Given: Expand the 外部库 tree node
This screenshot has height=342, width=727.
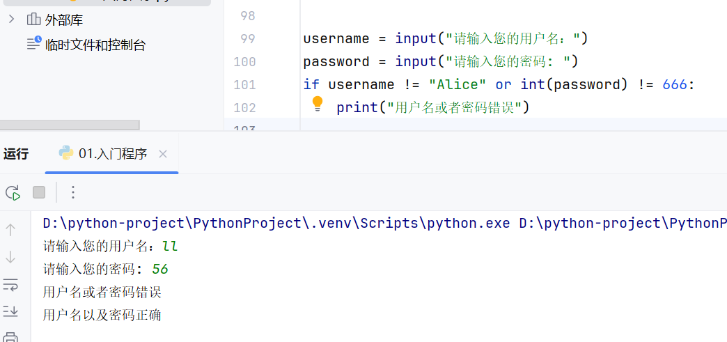Looking at the screenshot, I should [12, 20].
